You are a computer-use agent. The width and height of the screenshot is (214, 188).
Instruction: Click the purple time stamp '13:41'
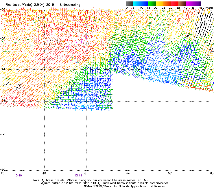78,176
